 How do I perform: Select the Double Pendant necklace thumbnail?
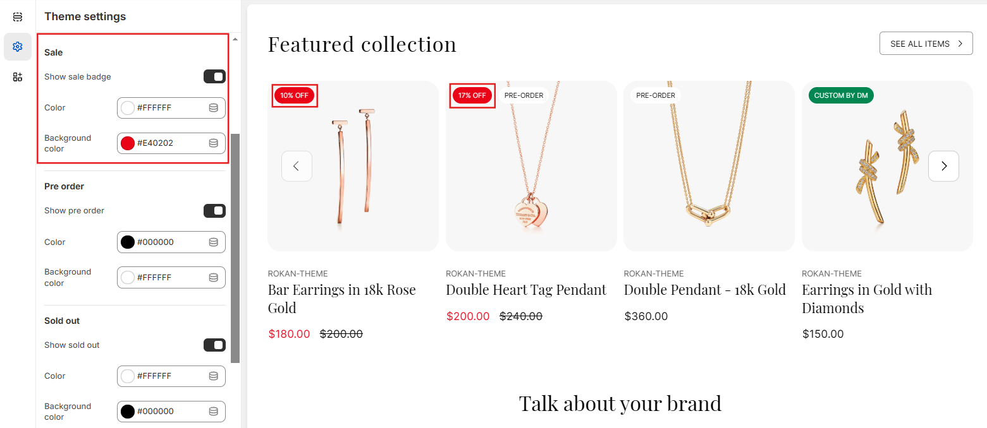point(709,166)
